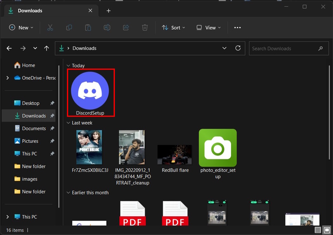Select the DiscordSetup installer file
Screen dimensions: 333x235
tap(91, 93)
